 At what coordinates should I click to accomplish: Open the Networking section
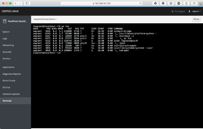click(8, 45)
